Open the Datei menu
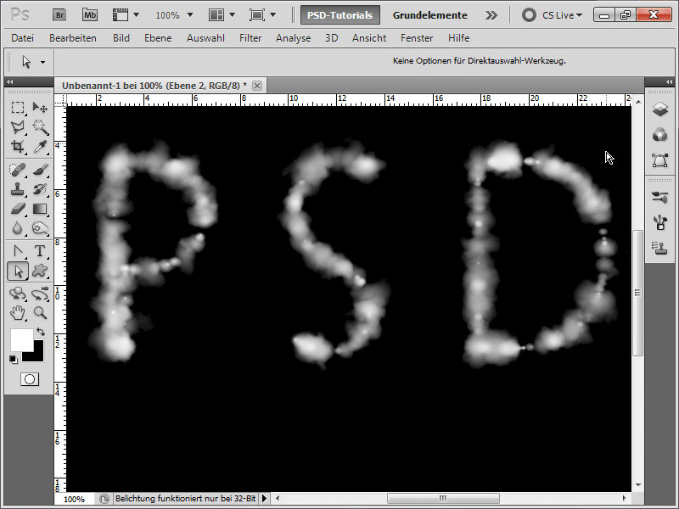Viewport: 679px width, 509px height. coord(23,38)
